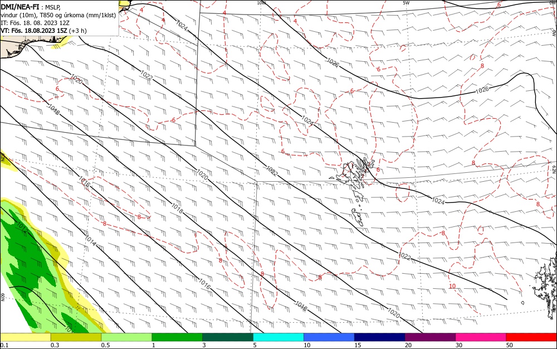Select the dark green 3 mm legend swatch
This screenshot has width=557, height=349.
tap(228, 337)
